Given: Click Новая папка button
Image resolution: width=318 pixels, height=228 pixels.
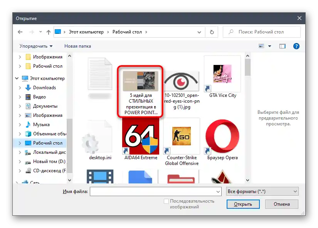Looking at the screenshot, I should (x=77, y=46).
